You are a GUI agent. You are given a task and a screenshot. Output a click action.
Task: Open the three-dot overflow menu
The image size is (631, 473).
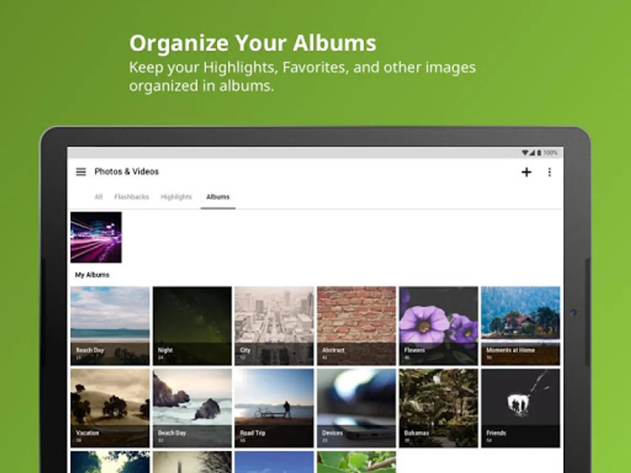pyautogui.click(x=549, y=172)
